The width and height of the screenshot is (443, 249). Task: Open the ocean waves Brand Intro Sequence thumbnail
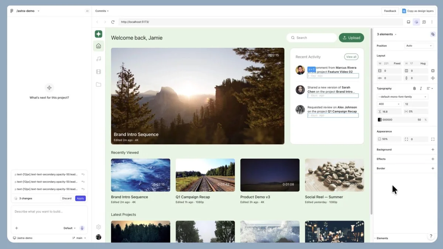pyautogui.click(x=141, y=175)
